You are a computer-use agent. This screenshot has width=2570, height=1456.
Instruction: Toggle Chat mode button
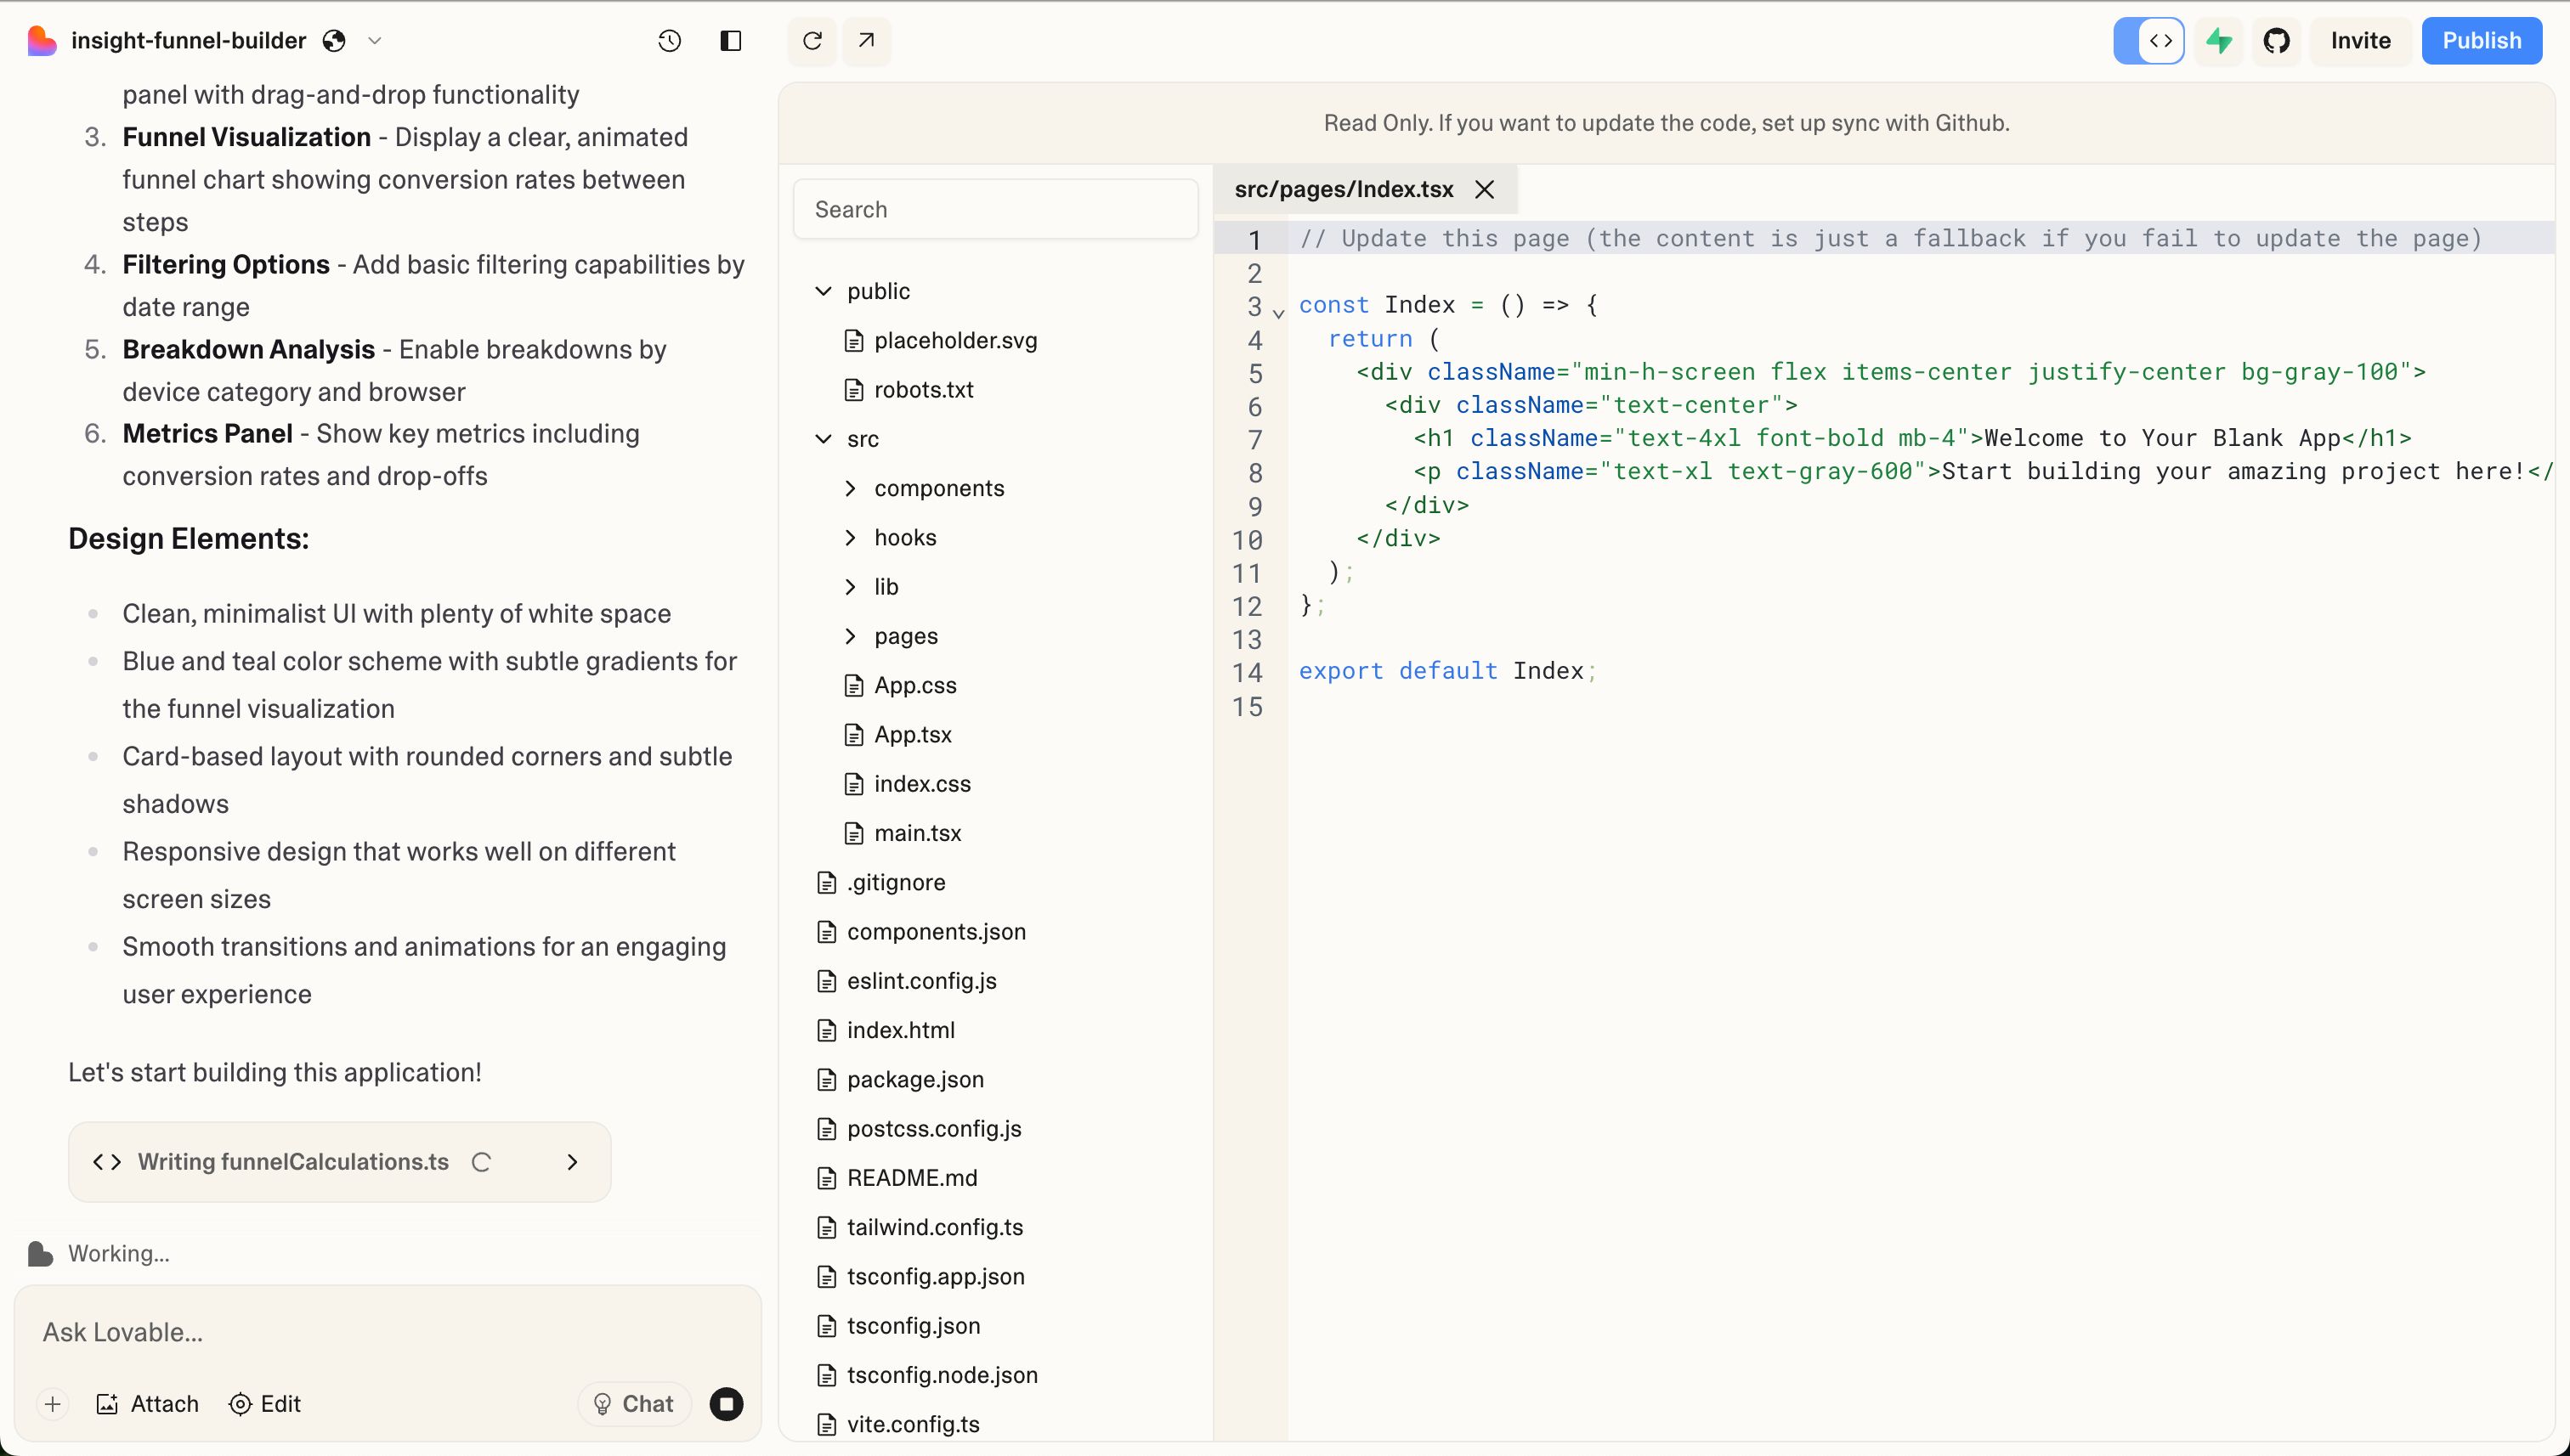coord(634,1404)
